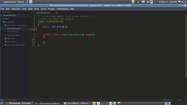Open the Applications menu in the top panel
The width and height of the screenshot is (187, 105).
click(10, 2)
